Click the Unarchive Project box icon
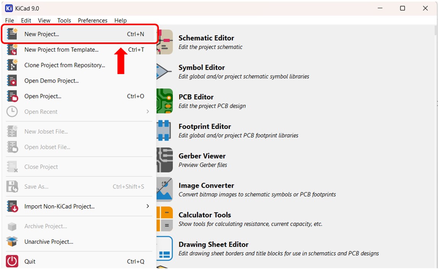Image resolution: width=439 pixels, height=269 pixels. [x=12, y=241]
